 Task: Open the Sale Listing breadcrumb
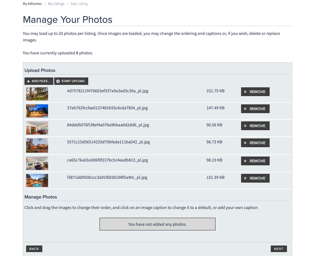tap(79, 4)
